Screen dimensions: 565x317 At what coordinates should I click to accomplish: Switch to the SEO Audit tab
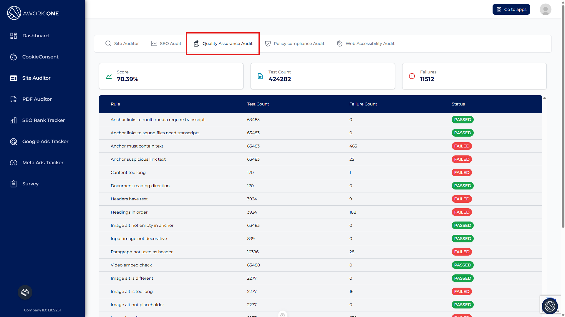[166, 43]
